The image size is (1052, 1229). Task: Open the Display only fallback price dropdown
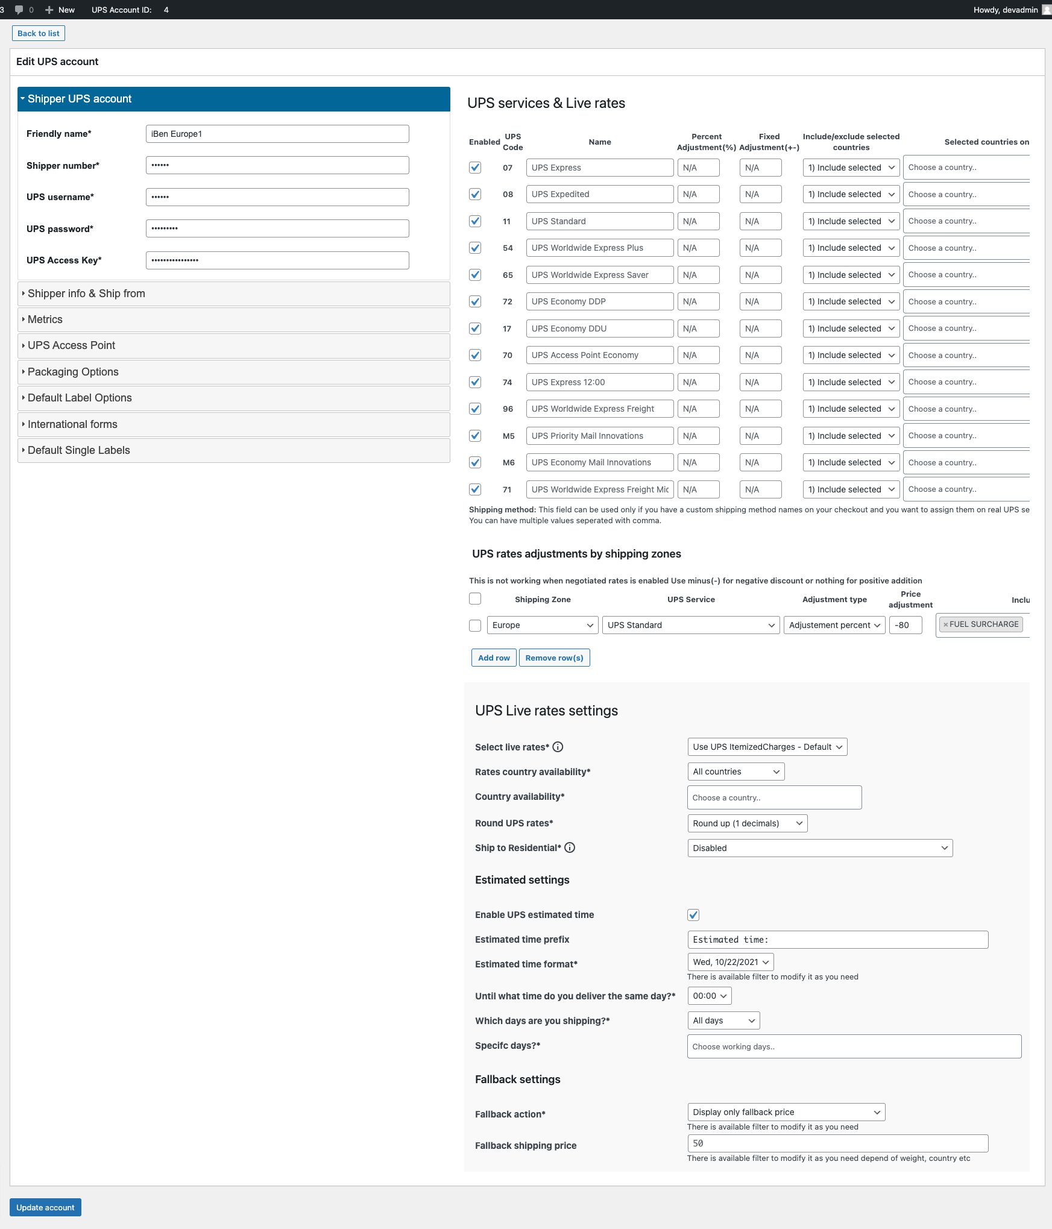pyautogui.click(x=786, y=1112)
